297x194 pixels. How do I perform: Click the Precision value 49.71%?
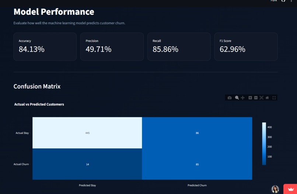98,49
